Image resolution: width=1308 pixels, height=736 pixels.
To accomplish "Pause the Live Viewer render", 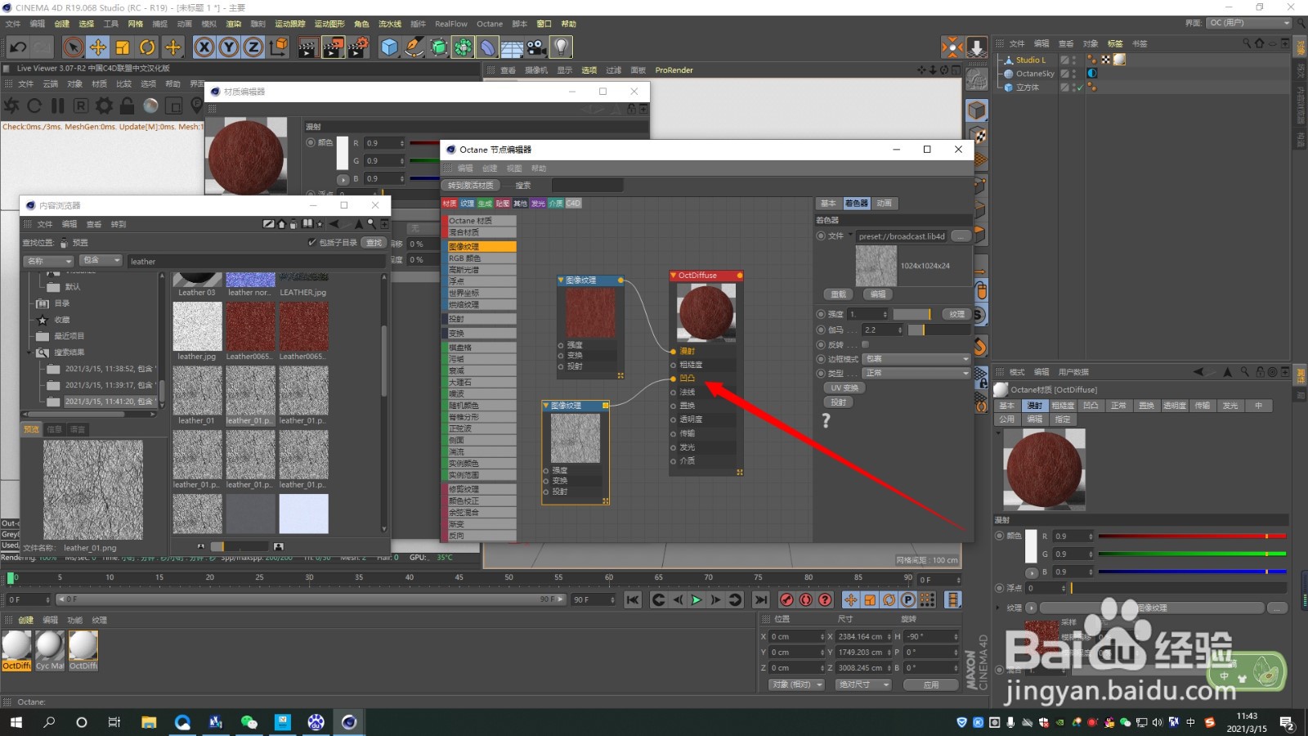I will tap(57, 105).
